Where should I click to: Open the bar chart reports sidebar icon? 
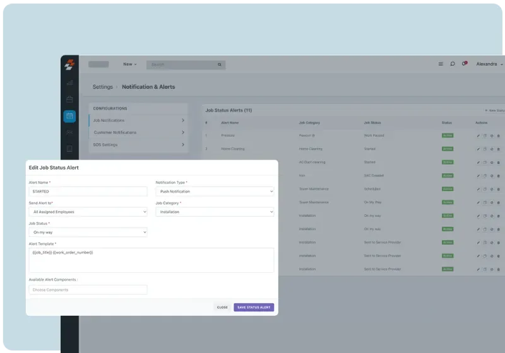(69, 82)
